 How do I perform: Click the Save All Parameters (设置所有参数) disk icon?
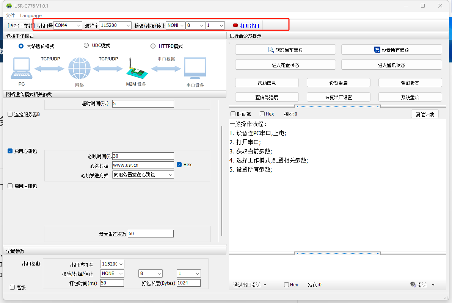(x=377, y=50)
